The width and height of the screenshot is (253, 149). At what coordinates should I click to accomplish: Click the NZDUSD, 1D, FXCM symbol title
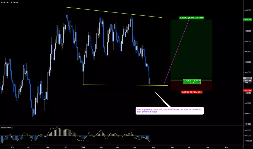(x=9, y=2)
